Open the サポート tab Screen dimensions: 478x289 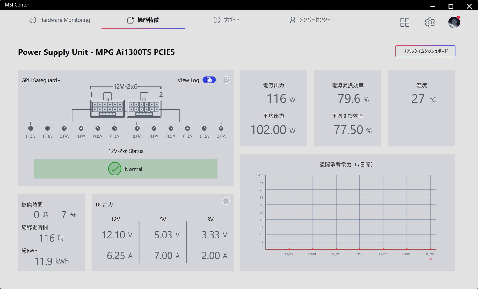tap(226, 20)
